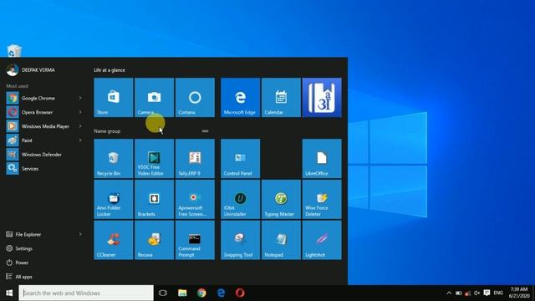Expand Paint jump list arrow
535x301 pixels.
coord(80,140)
